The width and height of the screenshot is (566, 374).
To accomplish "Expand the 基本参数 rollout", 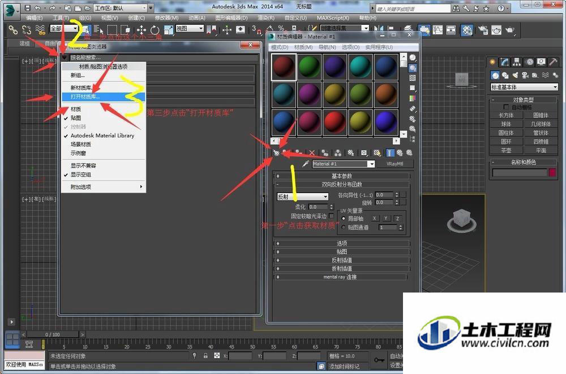I will [x=341, y=176].
